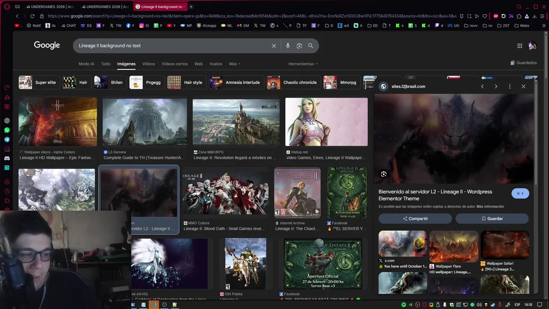Open Discord in Opera sidebar
Viewport: 549px width, 309px height.
coord(7,158)
